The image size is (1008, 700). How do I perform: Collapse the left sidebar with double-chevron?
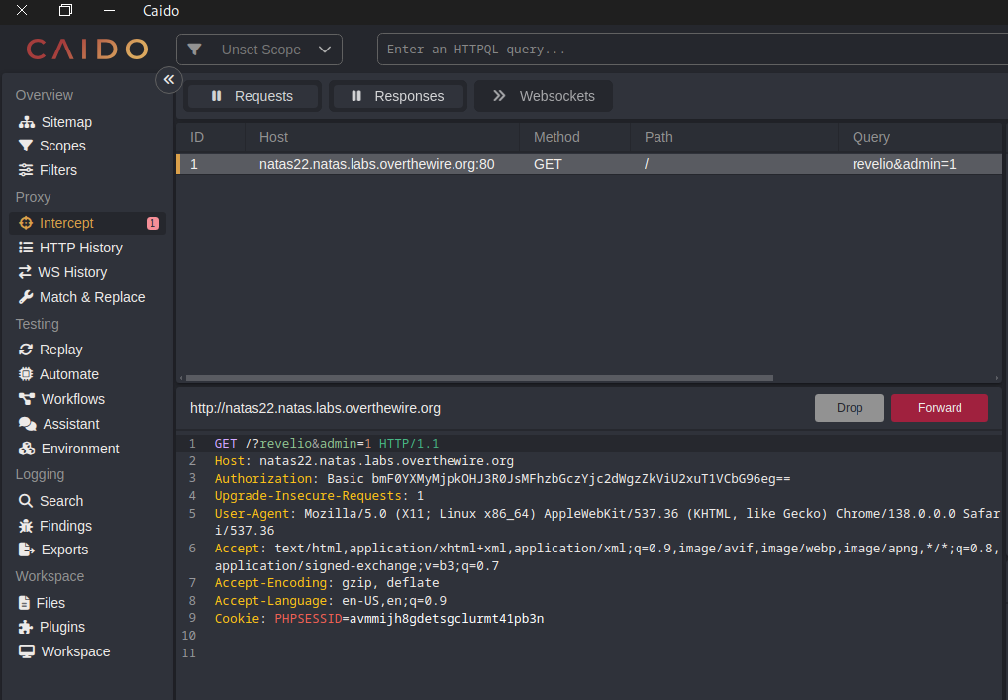(x=169, y=79)
